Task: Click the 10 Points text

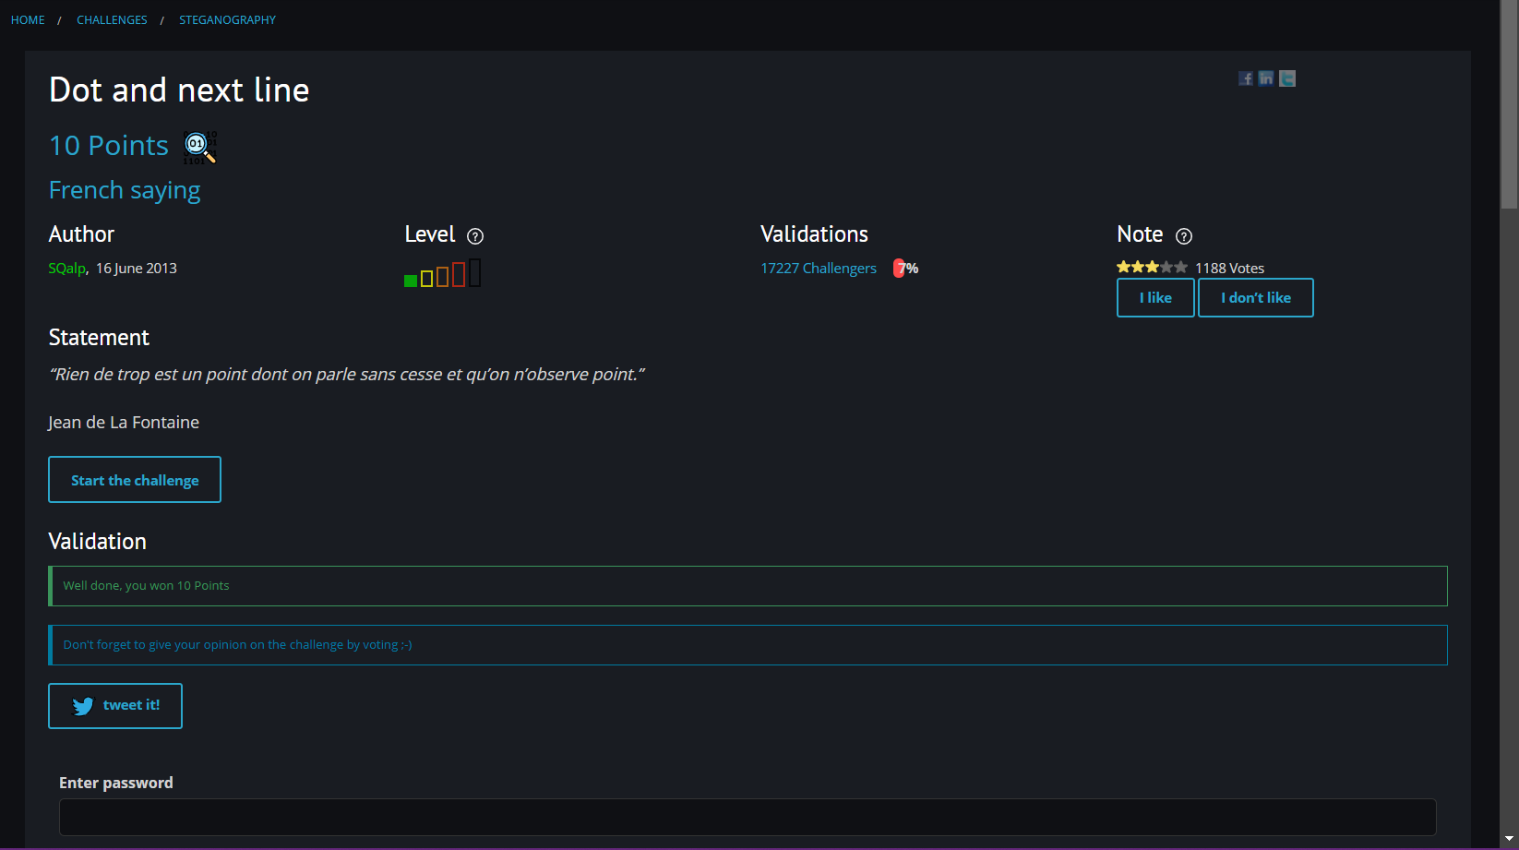Action: pyautogui.click(x=109, y=146)
